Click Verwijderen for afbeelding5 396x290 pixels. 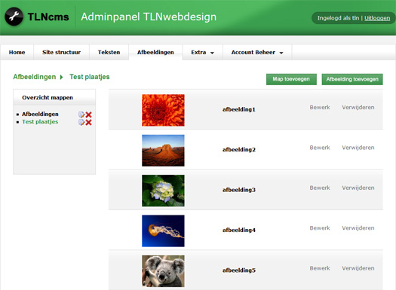tap(358, 268)
